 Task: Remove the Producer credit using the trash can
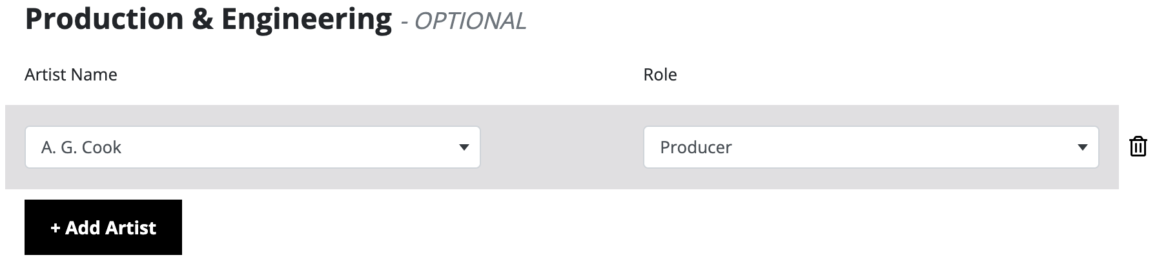(x=1138, y=147)
